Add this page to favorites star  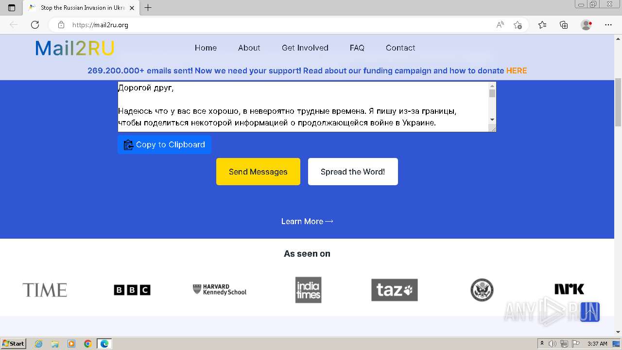[518, 25]
